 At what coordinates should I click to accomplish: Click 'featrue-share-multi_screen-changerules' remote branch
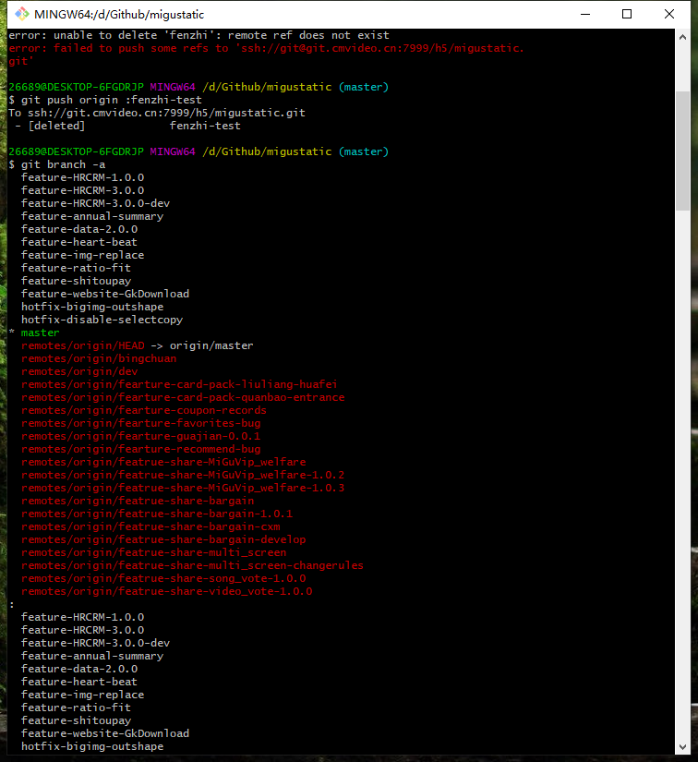[192, 565]
